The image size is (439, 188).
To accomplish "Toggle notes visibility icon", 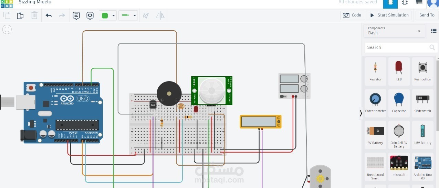I will click(90, 15).
